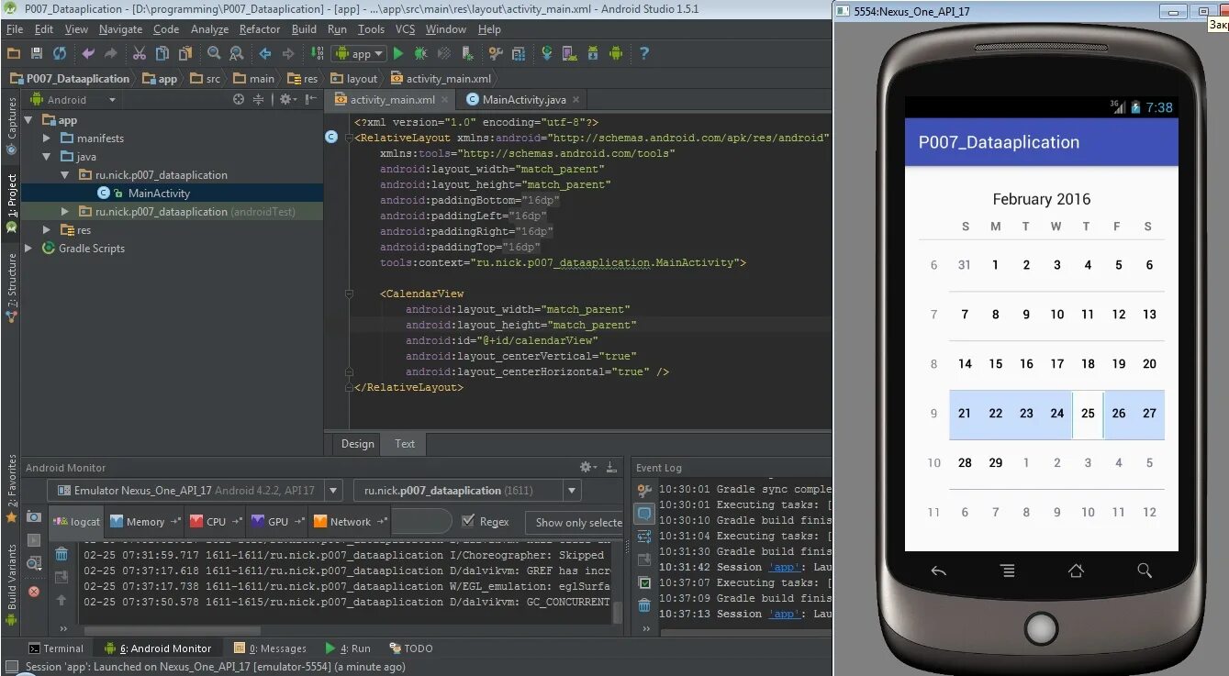Toggle the Captures side panel
1229x676 pixels.
tap(11, 126)
